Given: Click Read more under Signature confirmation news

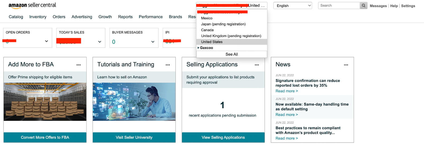Looking at the screenshot, I should click(x=287, y=91).
